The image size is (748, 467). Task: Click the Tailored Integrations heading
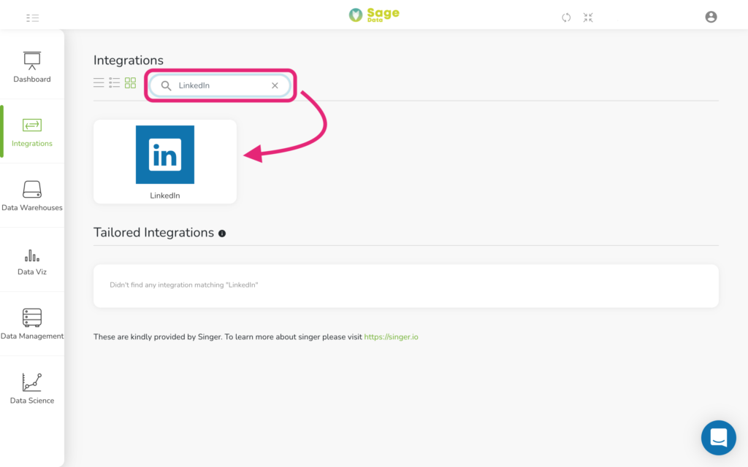(153, 233)
